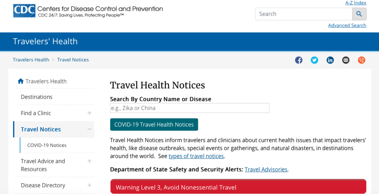This screenshot has width=379, height=194.
Task: Focus the country or disease search field
Action: tap(190, 108)
